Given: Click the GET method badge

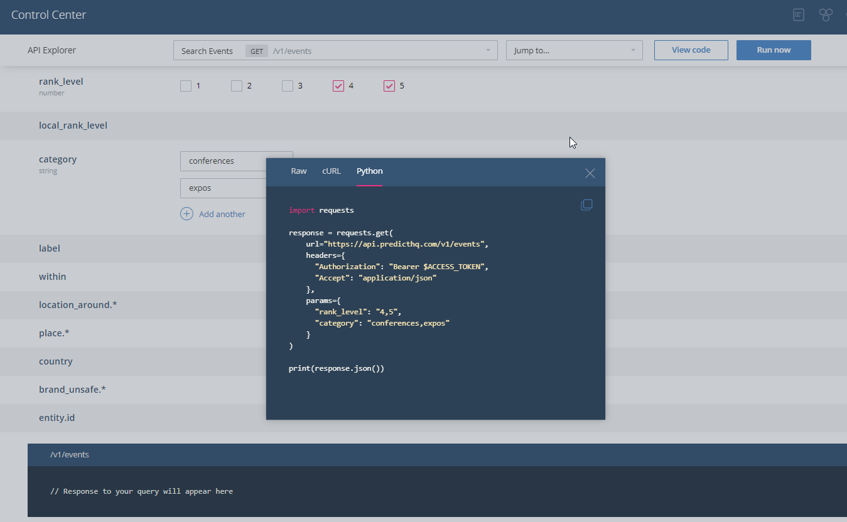Looking at the screenshot, I should coord(257,51).
